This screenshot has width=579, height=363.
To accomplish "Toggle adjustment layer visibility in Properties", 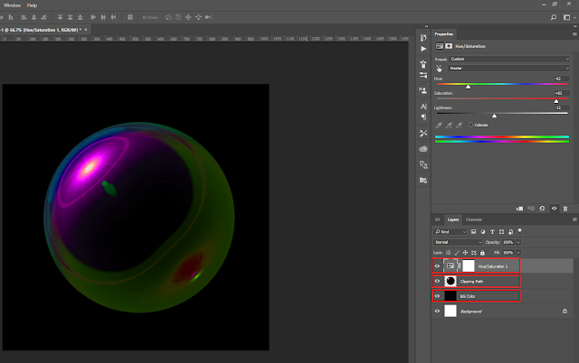I will click(x=554, y=209).
